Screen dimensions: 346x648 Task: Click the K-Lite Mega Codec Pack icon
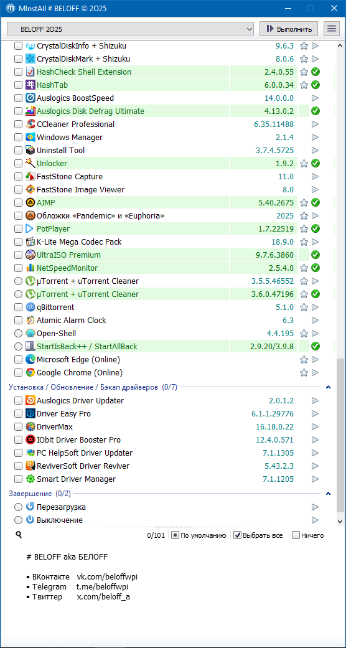pyautogui.click(x=30, y=242)
